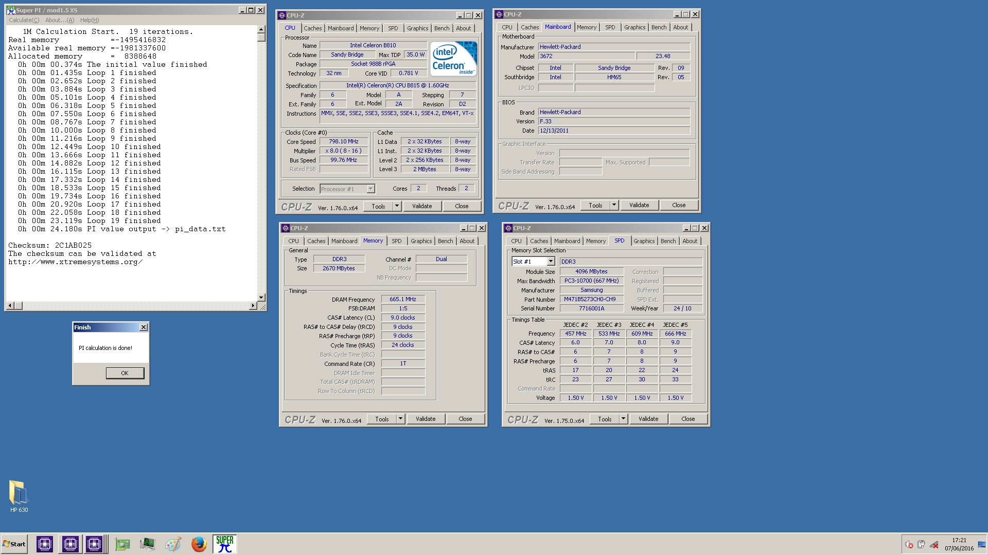Switch to Graphics tab in SPD window
The width and height of the screenshot is (988, 555).
644,241
